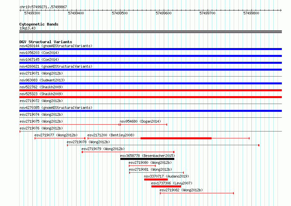
Task: Click esv2719078 (Wong2012b) label
Action: click(88, 142)
